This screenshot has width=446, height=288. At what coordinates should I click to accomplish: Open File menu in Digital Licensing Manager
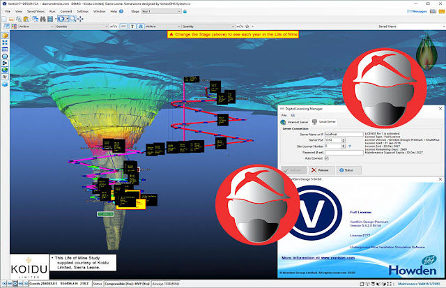284,115
